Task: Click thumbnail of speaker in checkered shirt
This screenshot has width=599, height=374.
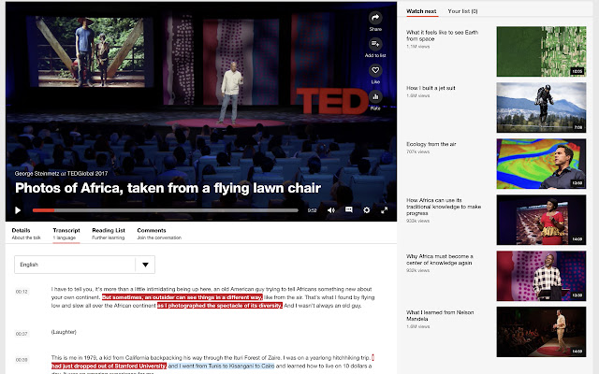Action: point(541,276)
